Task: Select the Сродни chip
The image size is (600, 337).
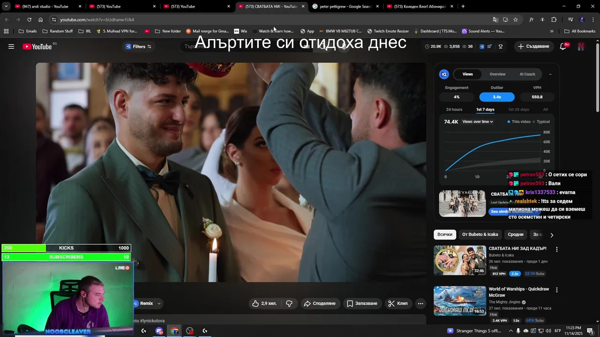Action: [x=516, y=234]
